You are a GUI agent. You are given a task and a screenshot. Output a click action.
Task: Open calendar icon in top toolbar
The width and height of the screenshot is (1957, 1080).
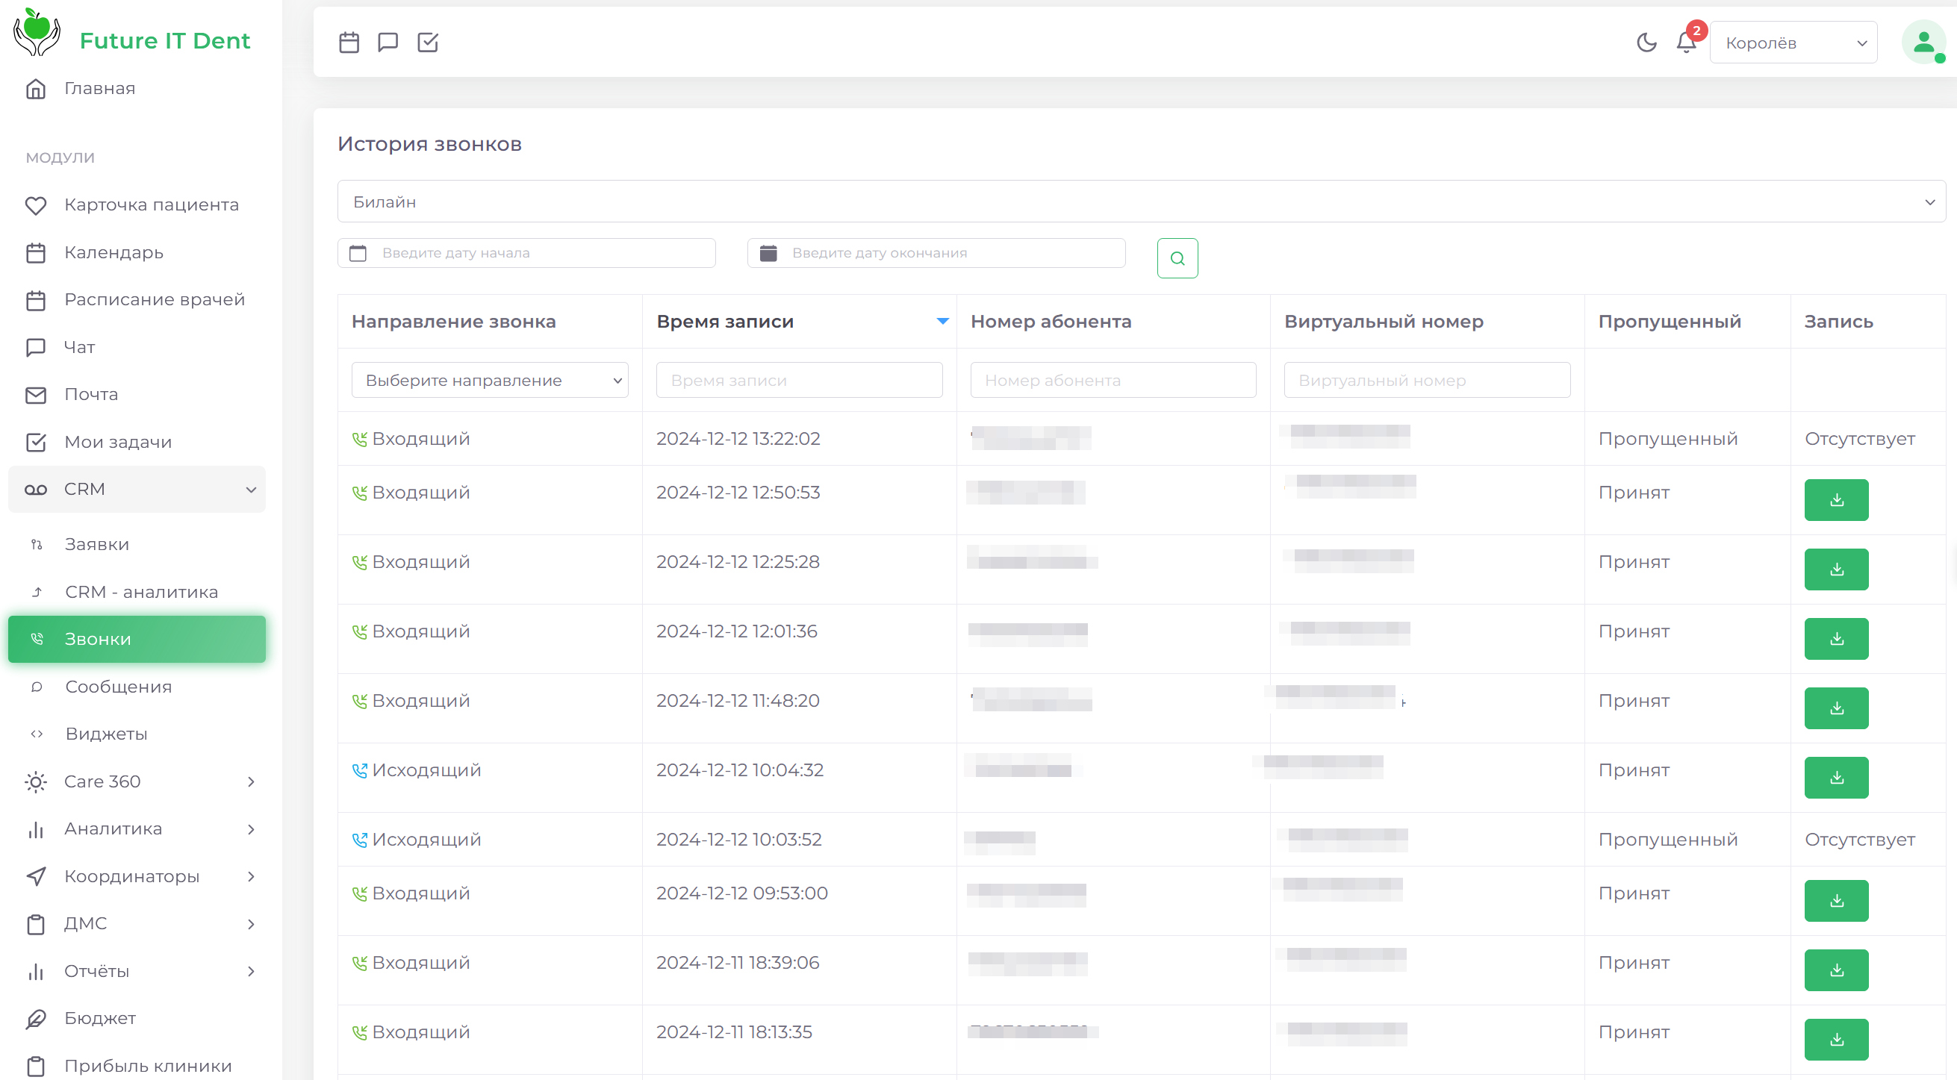click(349, 43)
